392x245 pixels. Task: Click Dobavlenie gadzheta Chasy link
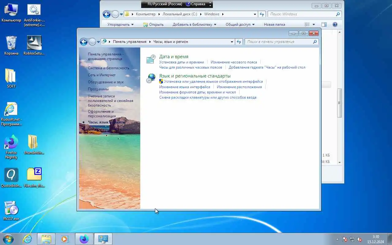tap(267, 67)
